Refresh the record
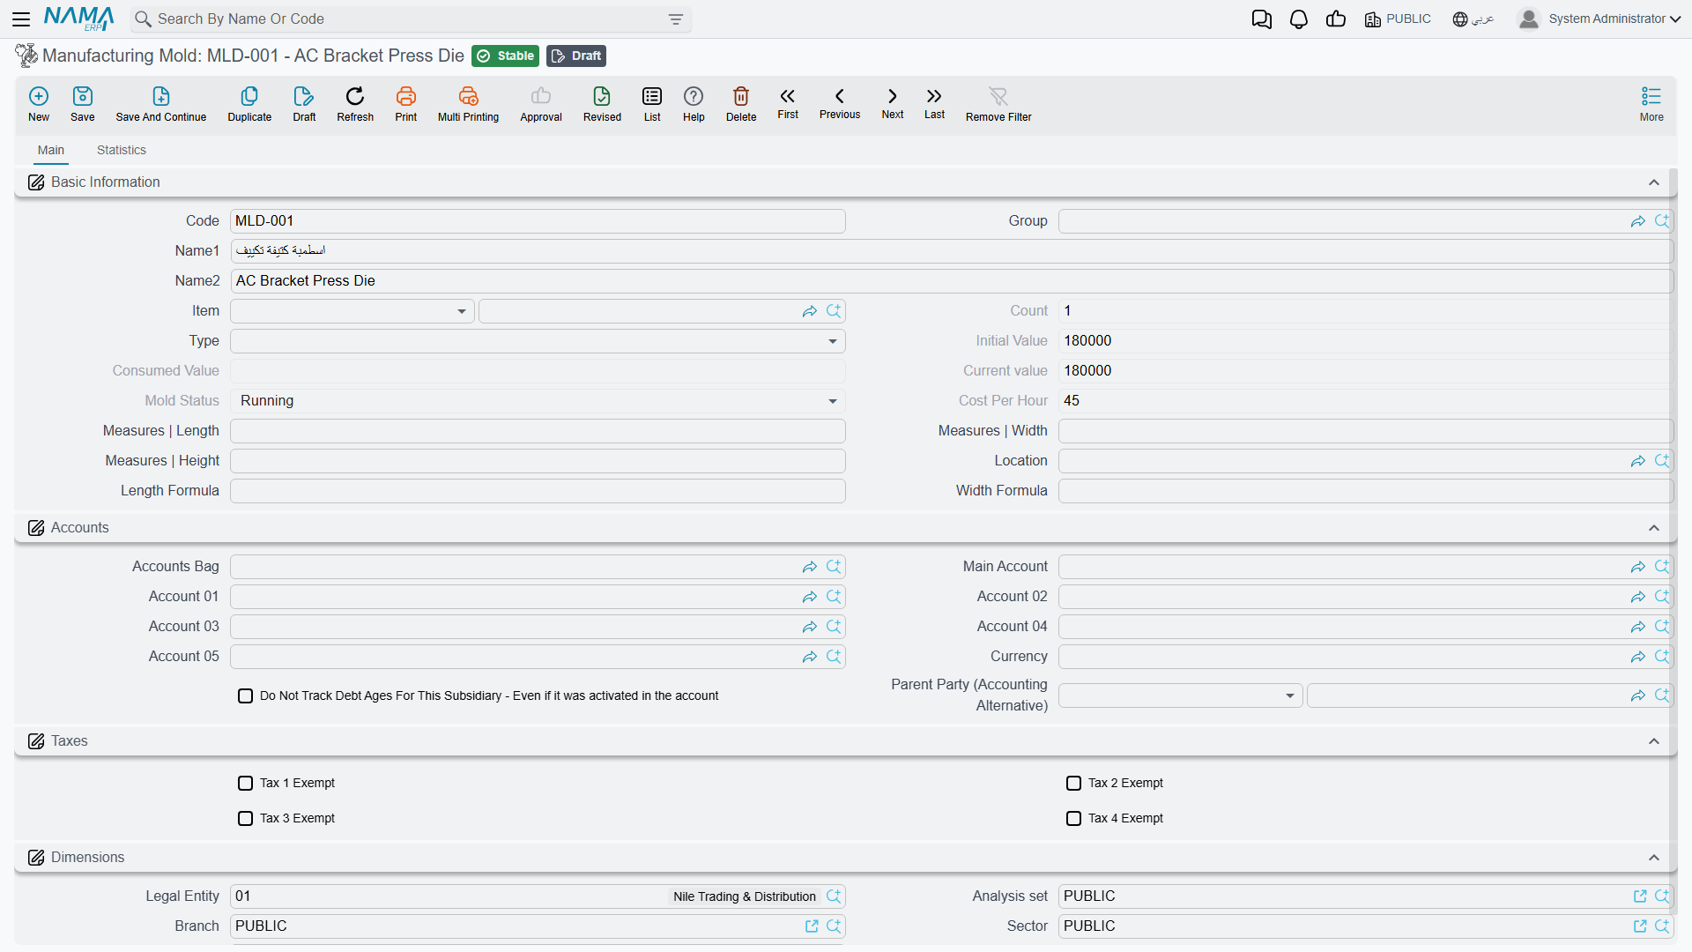Viewport: 1692px width, 952px height. [355, 103]
